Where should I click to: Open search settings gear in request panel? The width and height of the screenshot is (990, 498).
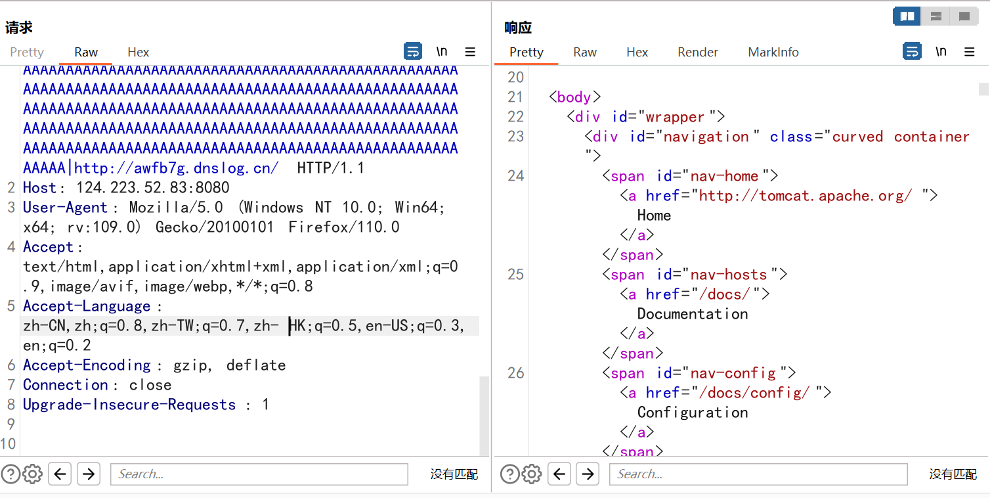[32, 474]
